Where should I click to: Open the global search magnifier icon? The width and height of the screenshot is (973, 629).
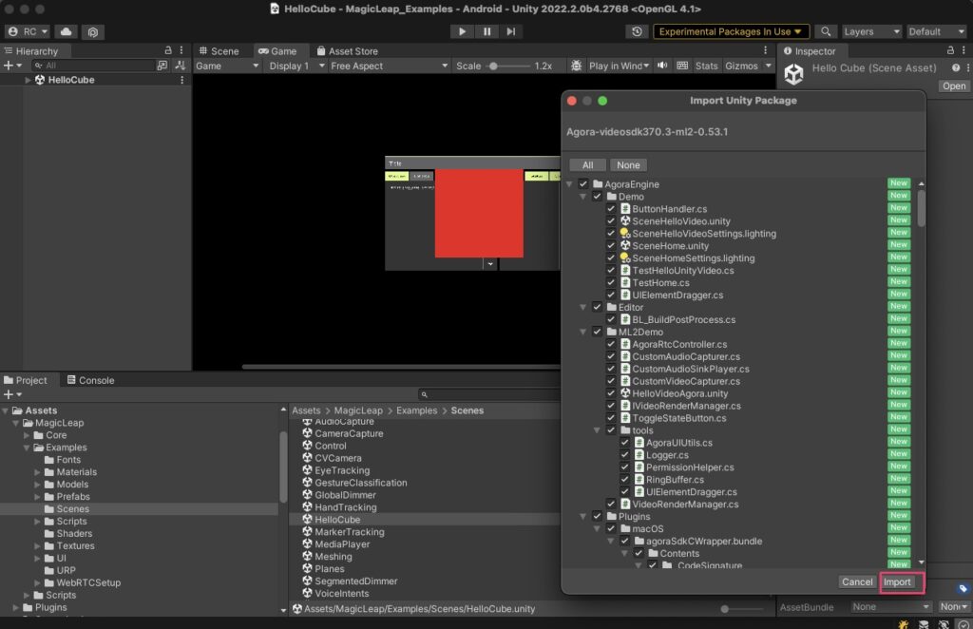click(x=826, y=31)
